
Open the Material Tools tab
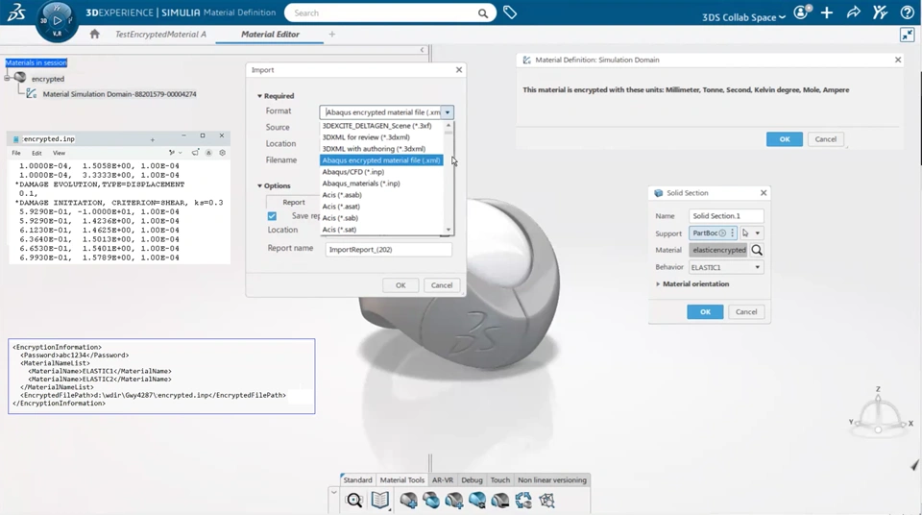402,479
